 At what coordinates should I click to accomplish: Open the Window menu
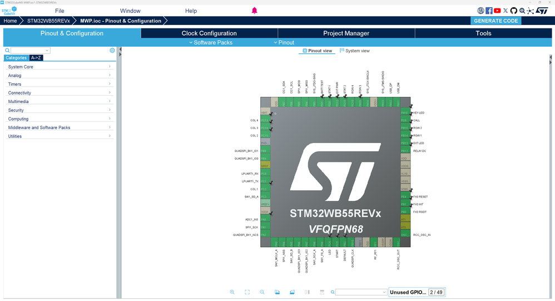pyautogui.click(x=130, y=11)
